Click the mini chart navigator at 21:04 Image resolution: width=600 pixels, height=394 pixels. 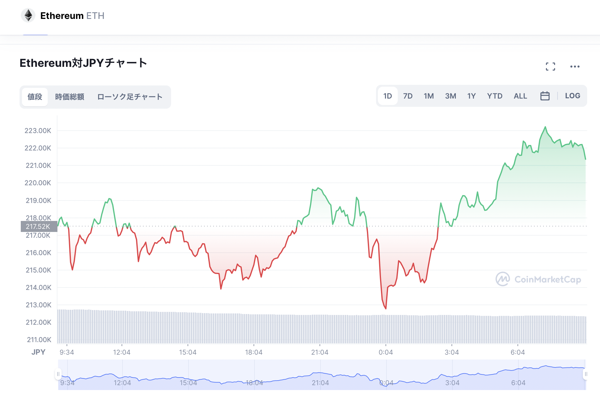320,382
